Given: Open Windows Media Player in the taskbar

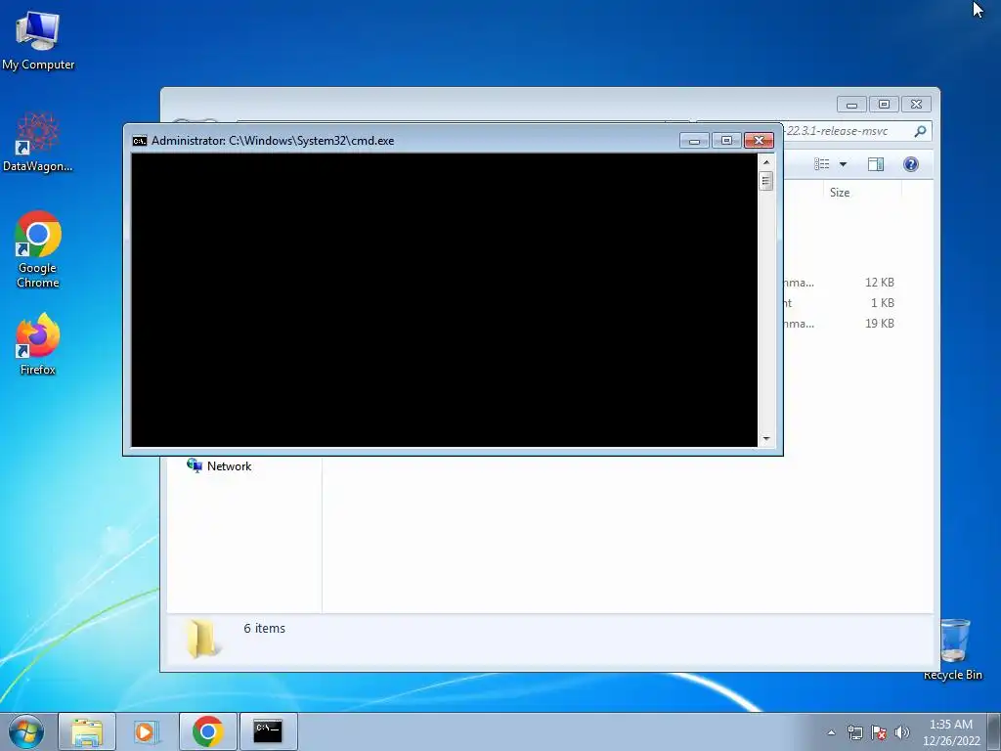Looking at the screenshot, I should pos(147,731).
